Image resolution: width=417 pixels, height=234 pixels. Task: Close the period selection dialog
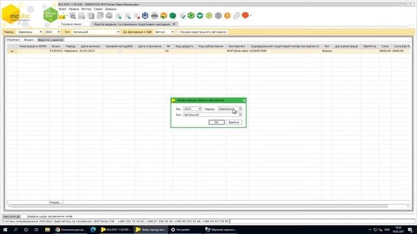pos(244,100)
